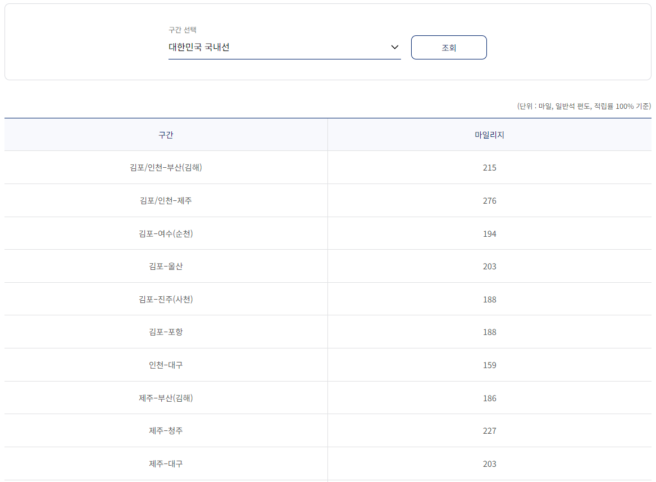Select the 김포-포항 route row
The image size is (656, 482).
(x=166, y=332)
